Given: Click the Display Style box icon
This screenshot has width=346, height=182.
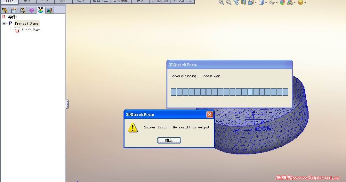Looking at the screenshot, I should click(261, 3).
